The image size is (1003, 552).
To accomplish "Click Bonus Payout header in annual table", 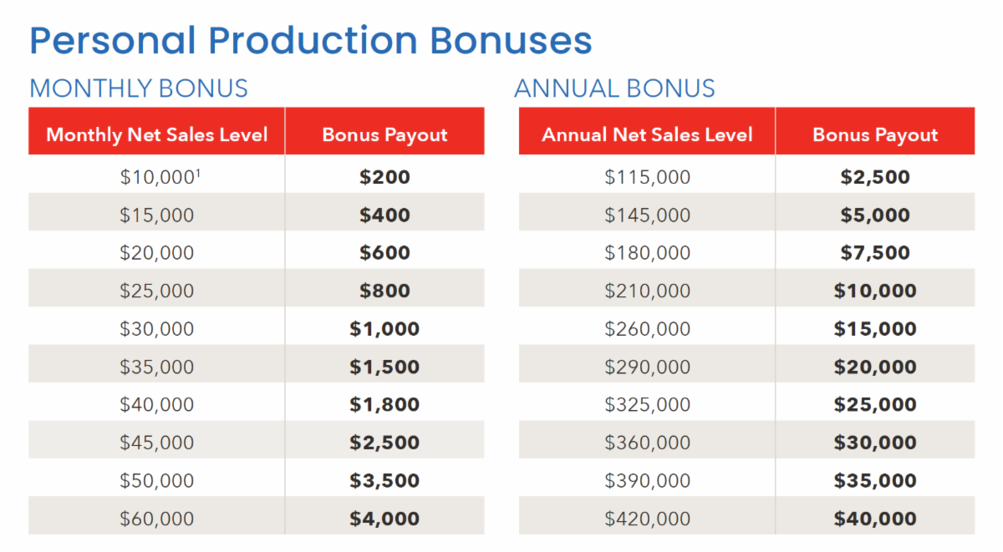I will tap(875, 134).
